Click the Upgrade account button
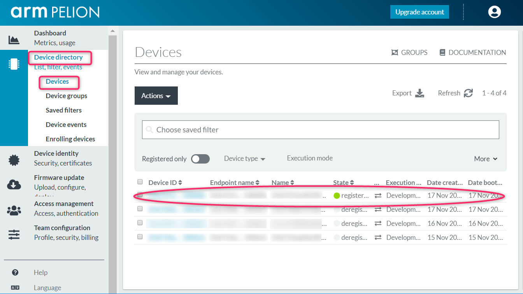 (x=419, y=12)
